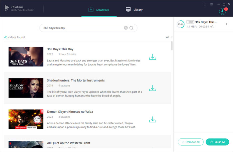Image resolution: width=233 pixels, height=152 pixels.
Task: Expand the All filter dropdown
Action: 169,37
